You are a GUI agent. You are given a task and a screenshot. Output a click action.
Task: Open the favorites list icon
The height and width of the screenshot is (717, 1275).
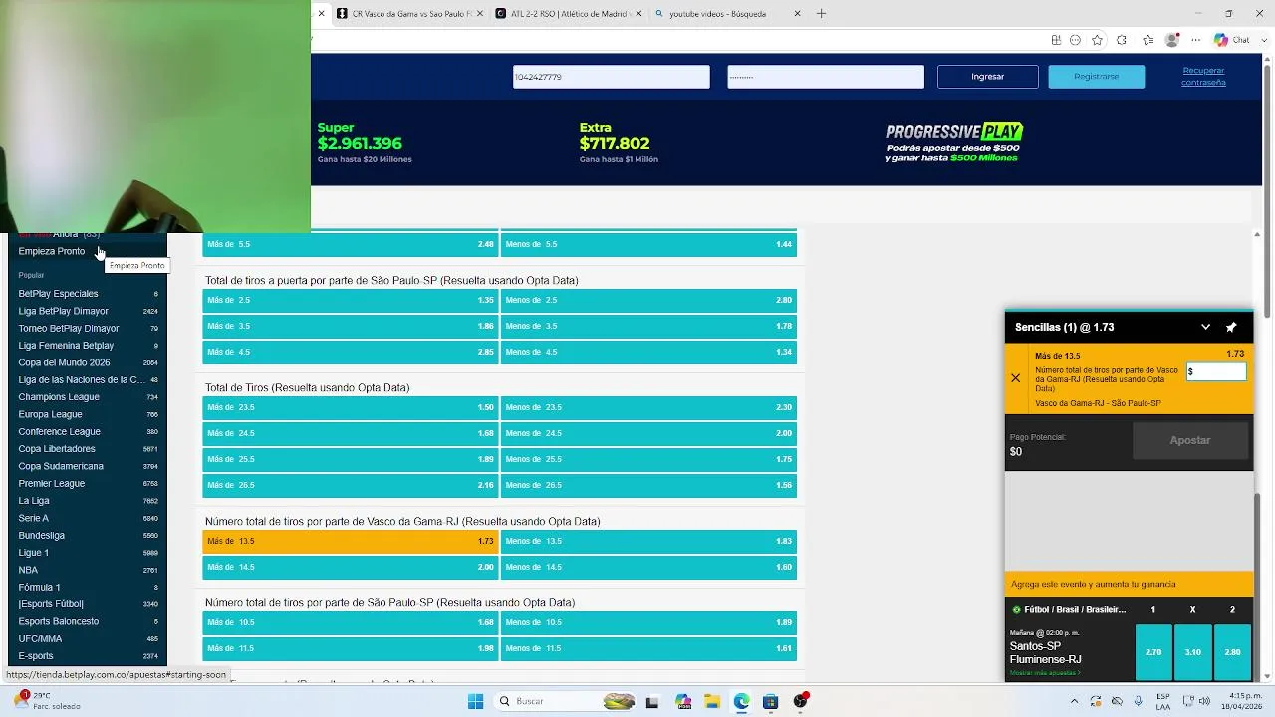click(1148, 40)
